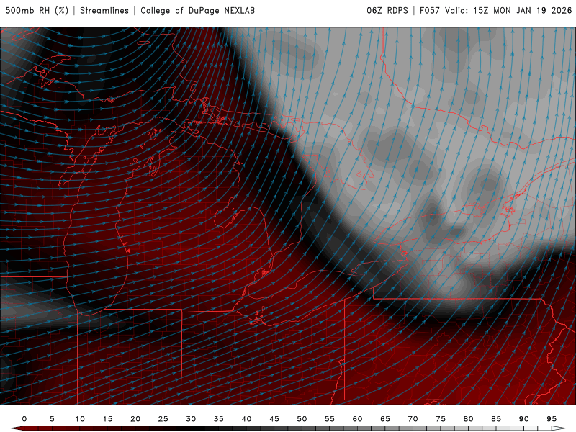Screen dimensions: 576x432
Task: Click the '20' colorbar scale label
Action: [x=135, y=419]
